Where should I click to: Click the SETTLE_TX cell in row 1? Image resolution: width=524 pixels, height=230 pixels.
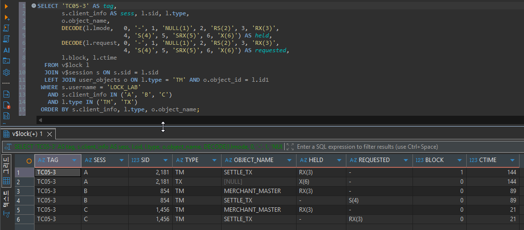259,172
